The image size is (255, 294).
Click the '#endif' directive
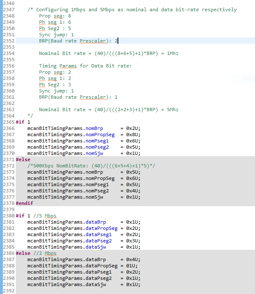[x=25, y=203]
